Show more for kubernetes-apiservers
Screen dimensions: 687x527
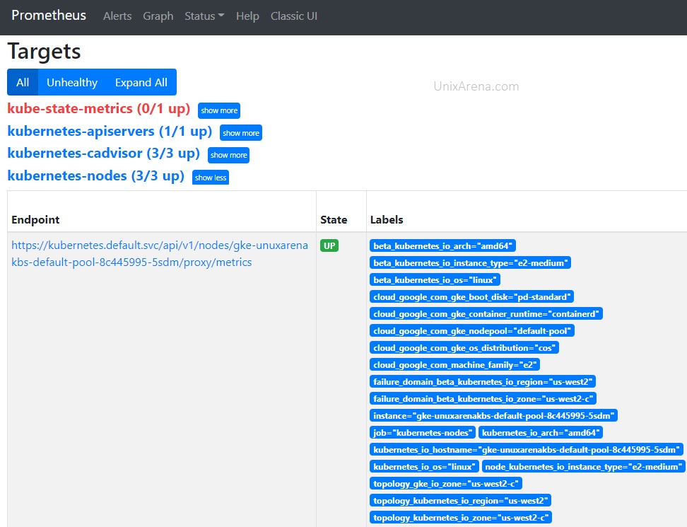(241, 133)
